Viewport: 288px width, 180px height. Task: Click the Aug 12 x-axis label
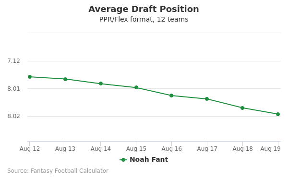point(30,149)
